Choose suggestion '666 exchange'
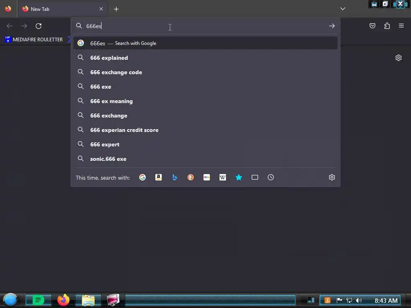Image resolution: width=411 pixels, height=308 pixels. click(205, 115)
